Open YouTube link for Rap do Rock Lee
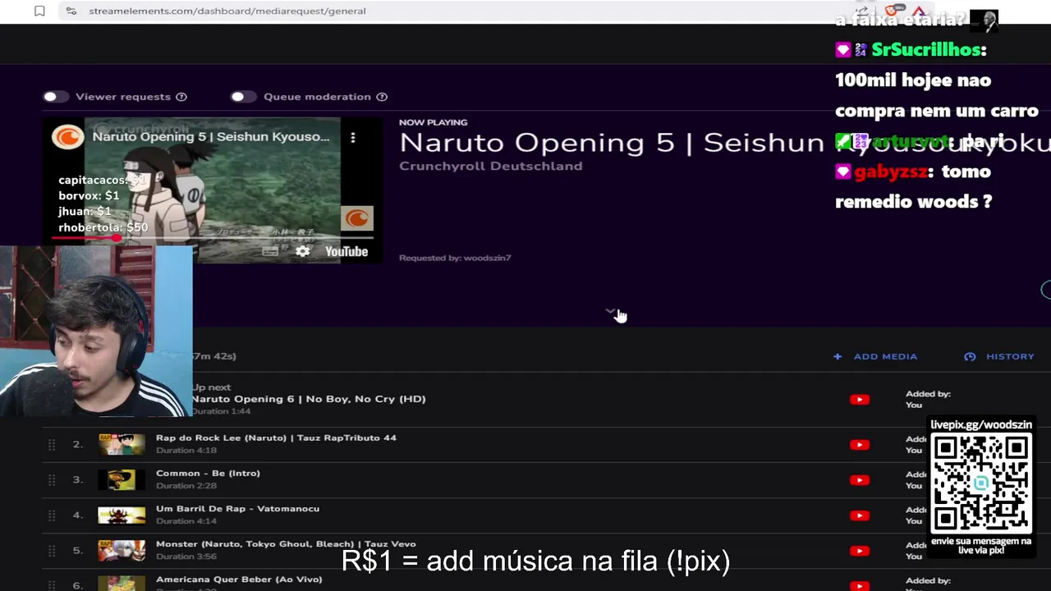The image size is (1051, 591). [x=860, y=445]
